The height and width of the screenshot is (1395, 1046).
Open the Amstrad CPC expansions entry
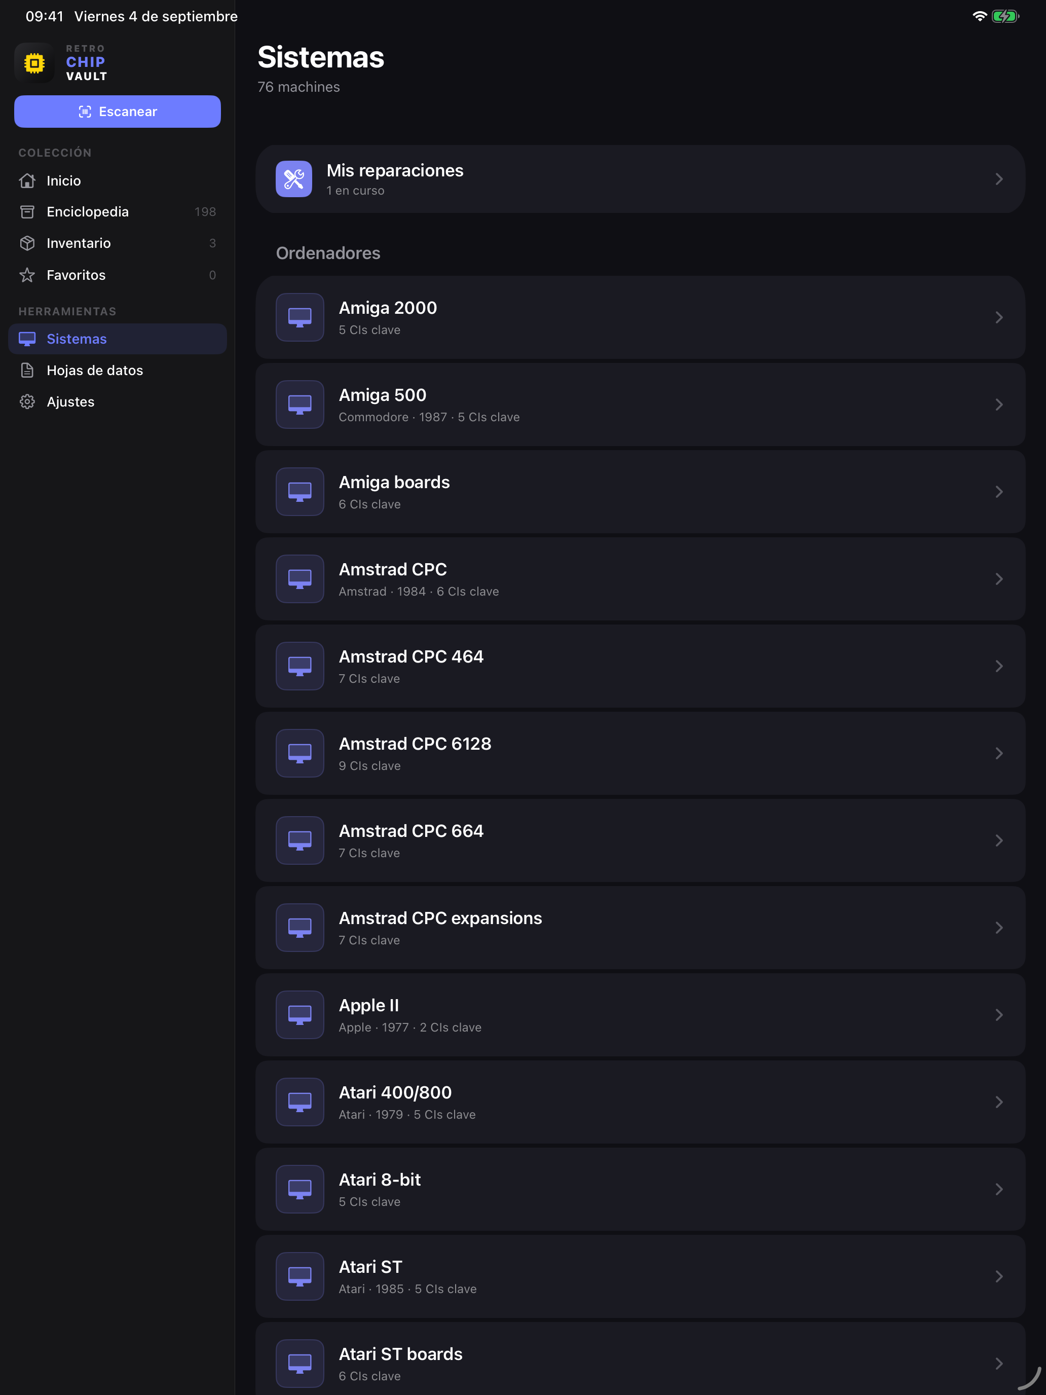(640, 928)
